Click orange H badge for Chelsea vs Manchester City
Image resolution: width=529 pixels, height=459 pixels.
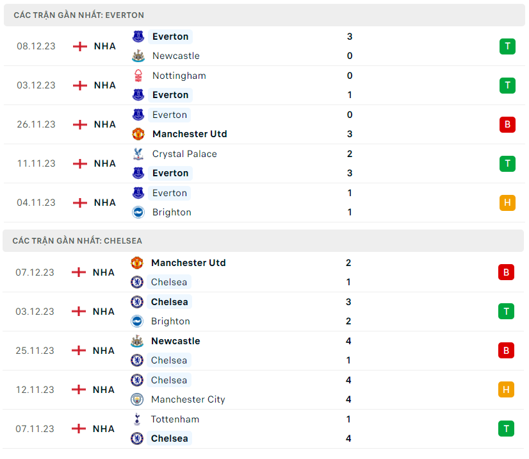coord(506,390)
